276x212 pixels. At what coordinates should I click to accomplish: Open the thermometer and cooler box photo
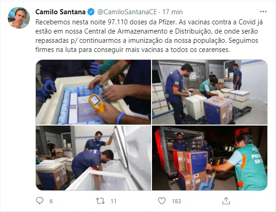click(93, 92)
